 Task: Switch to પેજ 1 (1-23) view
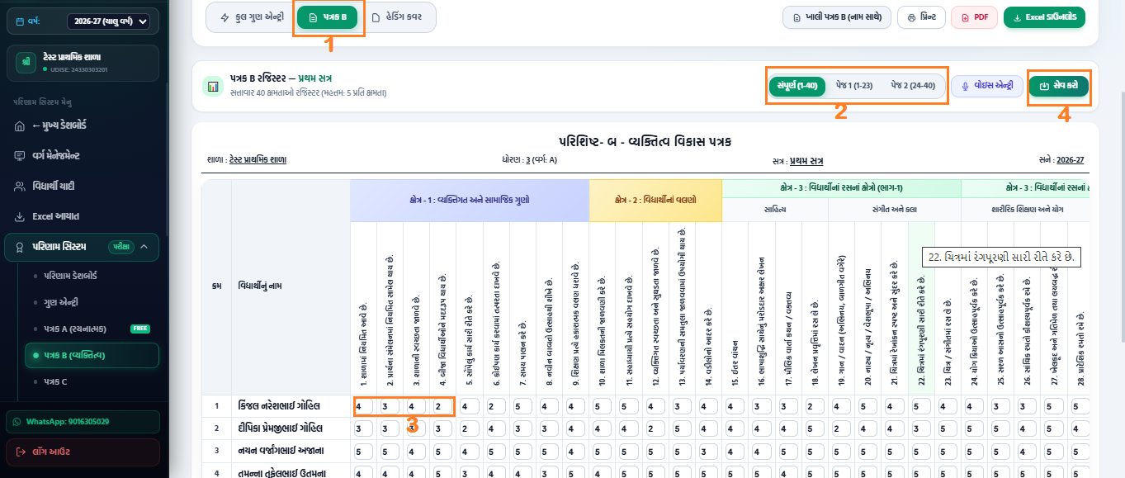tap(854, 86)
